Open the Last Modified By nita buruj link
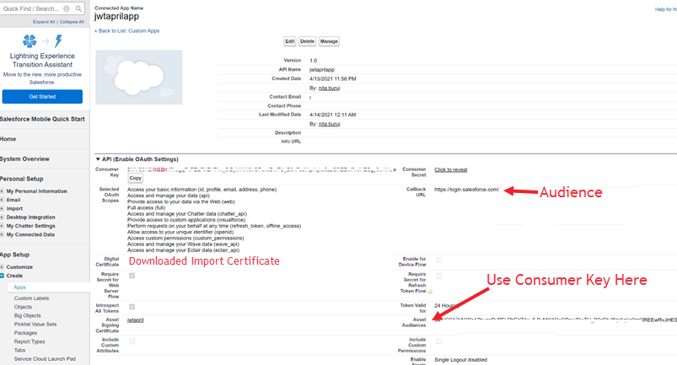The height and width of the screenshot is (365, 677). point(330,124)
